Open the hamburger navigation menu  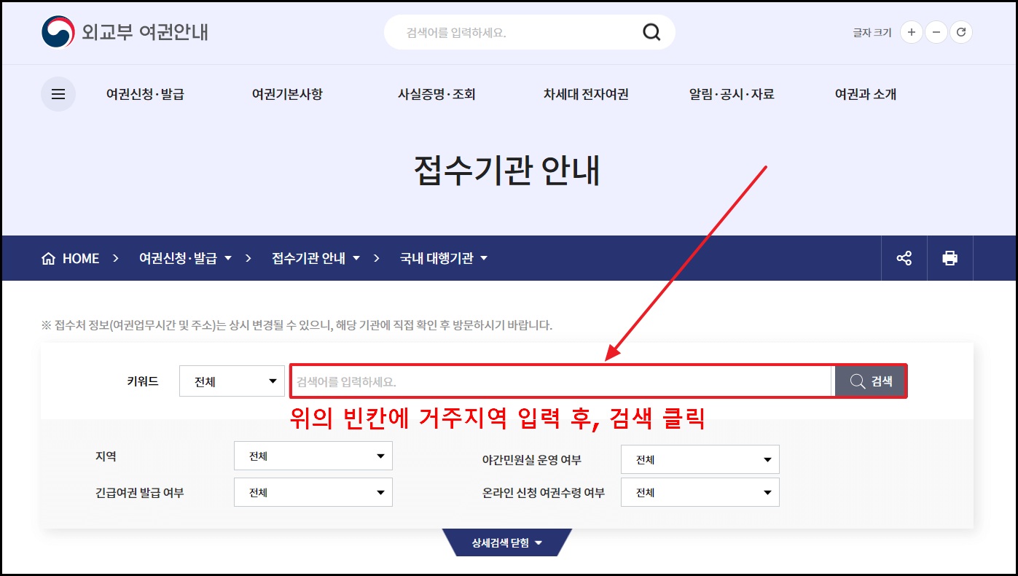(58, 94)
